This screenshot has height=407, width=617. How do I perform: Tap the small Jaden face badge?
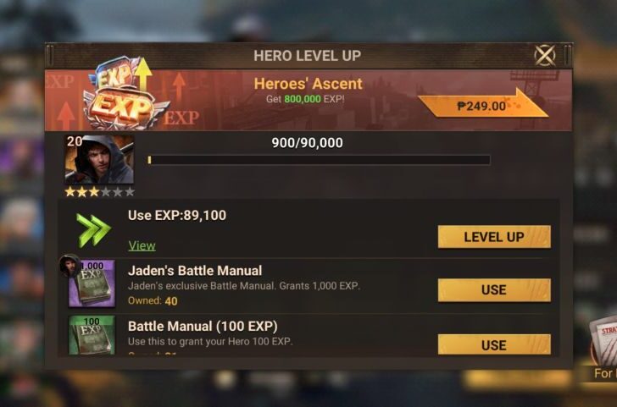pyautogui.click(x=69, y=265)
